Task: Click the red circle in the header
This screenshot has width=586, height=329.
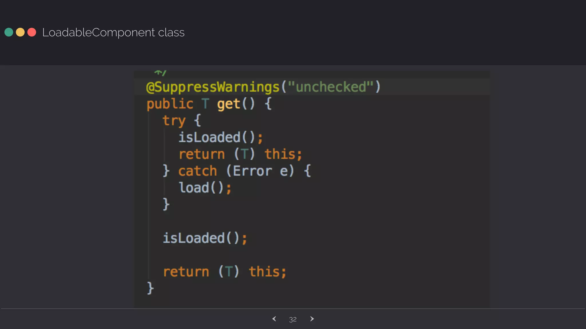Action: (32, 32)
